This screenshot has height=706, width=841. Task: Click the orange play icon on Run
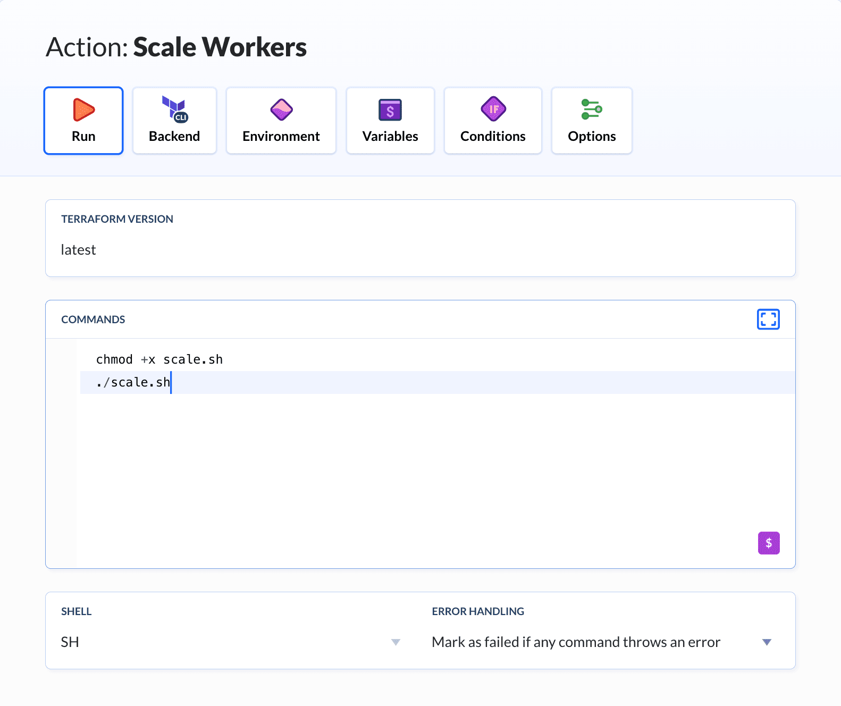(83, 110)
